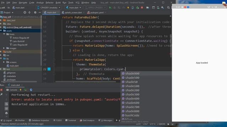Open the Profiler tool window

click(20, 120)
